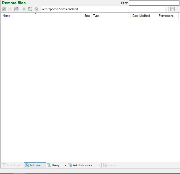The width and height of the screenshot is (180, 174).
Task: Expand the Ask if file exists dropdown arrow
Action: pos(99,165)
